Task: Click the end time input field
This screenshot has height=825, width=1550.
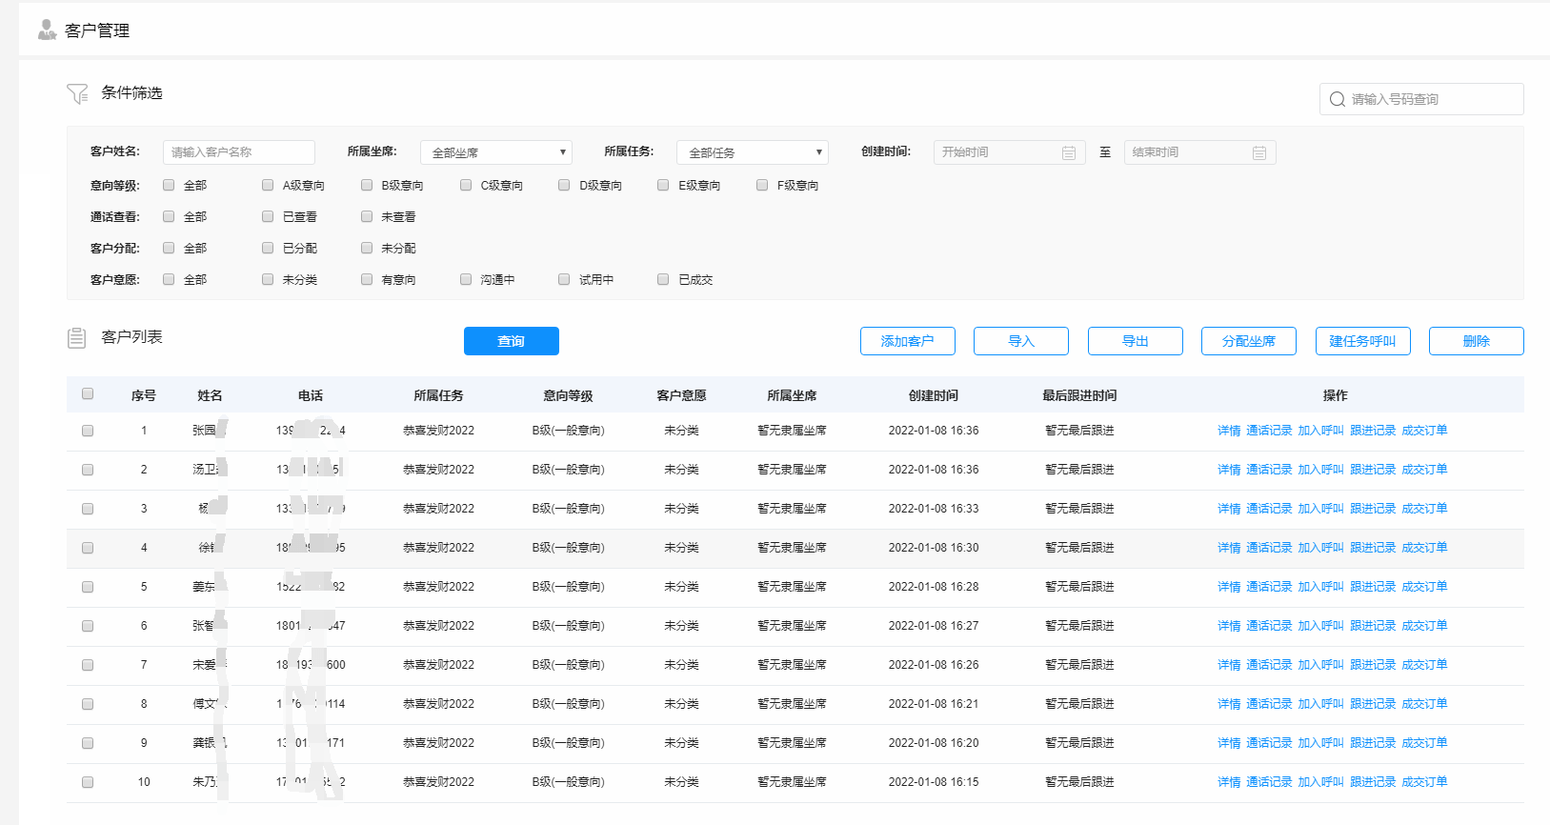Action: 1200,152
